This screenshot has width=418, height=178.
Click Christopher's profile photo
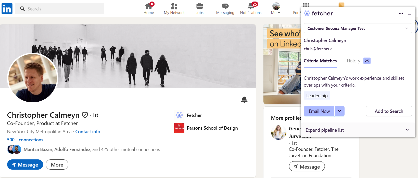pyautogui.click(x=33, y=78)
